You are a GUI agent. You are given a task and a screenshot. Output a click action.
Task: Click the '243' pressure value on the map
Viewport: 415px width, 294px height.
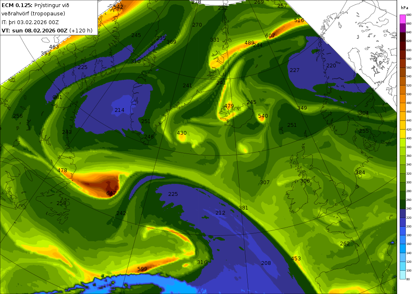coord(67,132)
